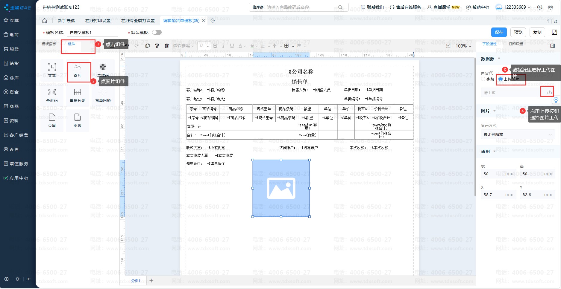Add the 页眉 header component
Screen dimensions: 561x289
coord(52,120)
